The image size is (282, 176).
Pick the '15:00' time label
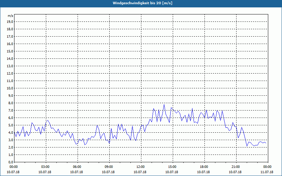[x=172, y=167]
